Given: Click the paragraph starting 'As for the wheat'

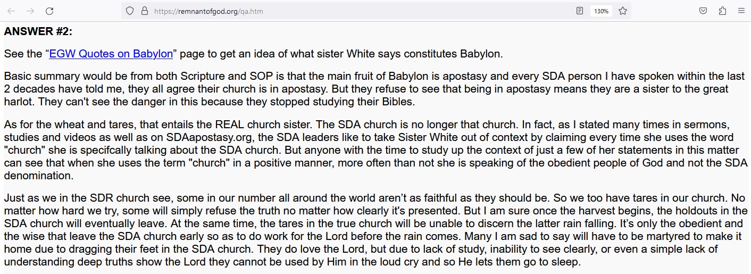Looking at the screenshot, I should [375, 150].
